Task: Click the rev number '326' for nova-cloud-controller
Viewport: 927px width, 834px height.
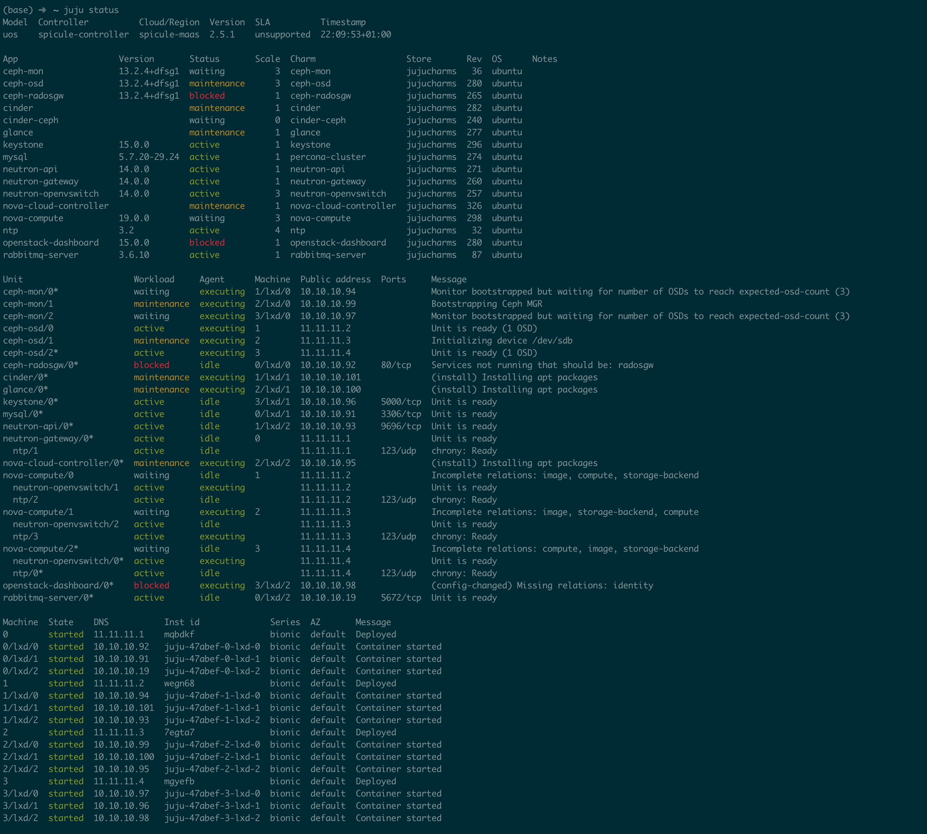Action: (x=474, y=206)
